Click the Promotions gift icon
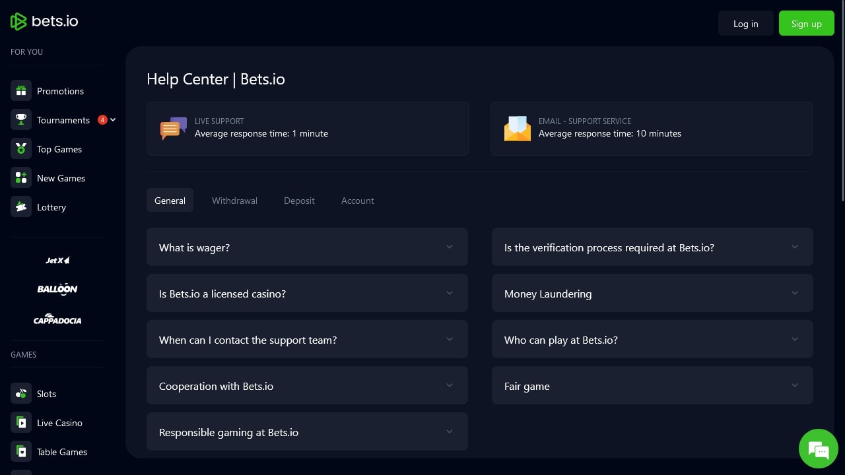This screenshot has height=475, width=845. (x=21, y=91)
